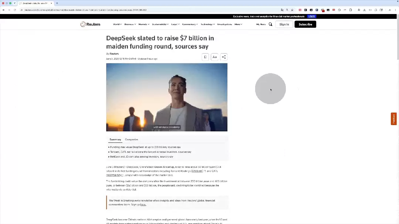This screenshot has width=399, height=224.
Task: Expand the Sustainability dropdown
Action: [x=160, y=24]
